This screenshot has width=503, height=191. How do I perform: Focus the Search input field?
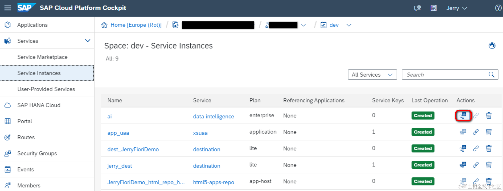[445, 75]
